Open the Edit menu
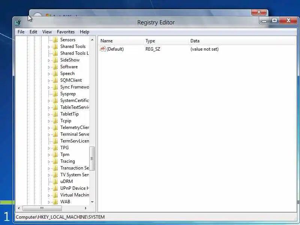 tap(33, 32)
